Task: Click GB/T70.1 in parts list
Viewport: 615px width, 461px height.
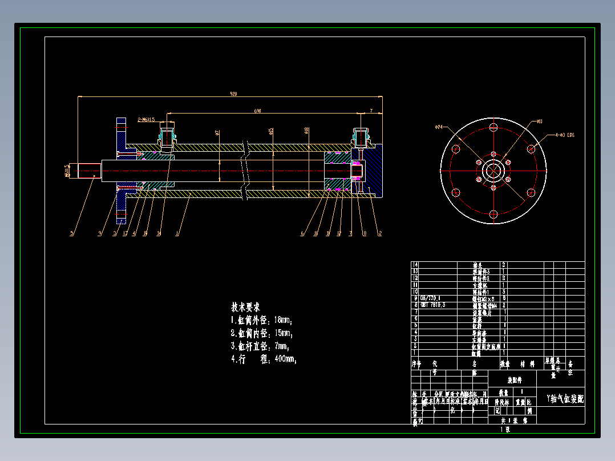Action: coord(430,298)
